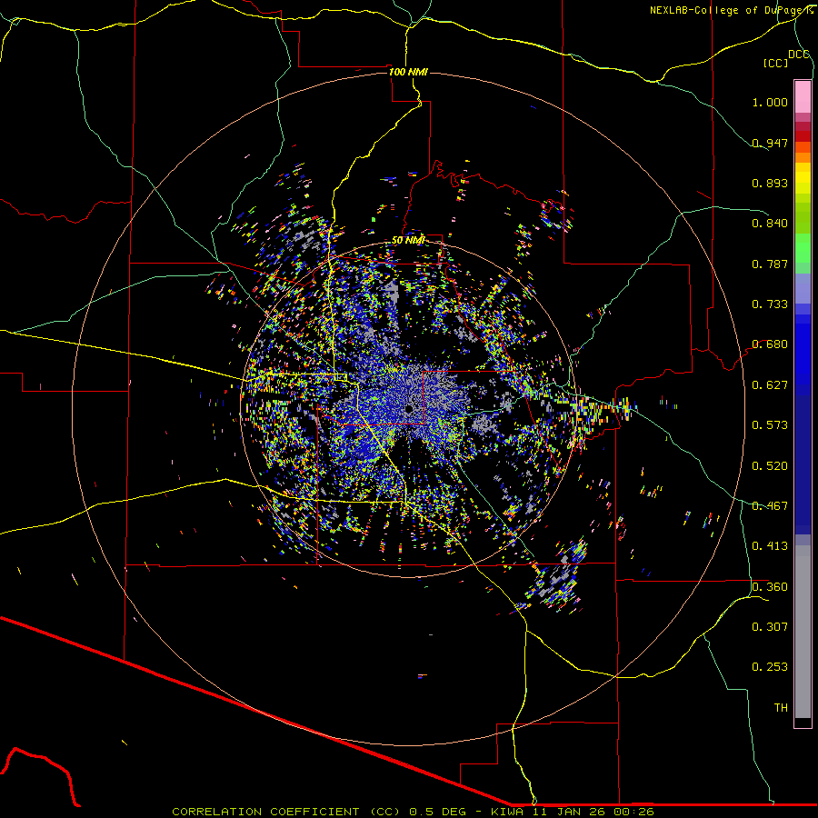Select the 0.467 scale value
The height and width of the screenshot is (818, 818).
770,506
